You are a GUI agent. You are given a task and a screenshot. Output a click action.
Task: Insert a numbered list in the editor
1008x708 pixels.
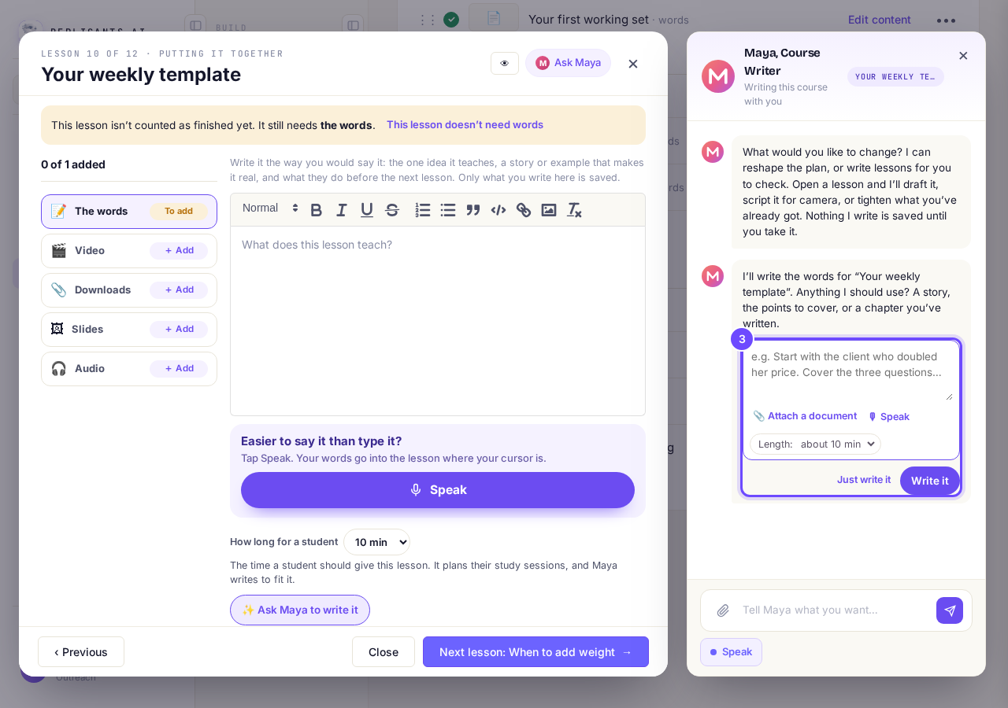point(423,210)
